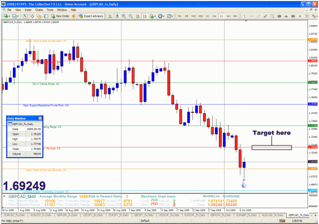Open the New Chart toolbar button
Image resolution: width=319 pixels, height=224 pixels.
(x=6, y=16)
